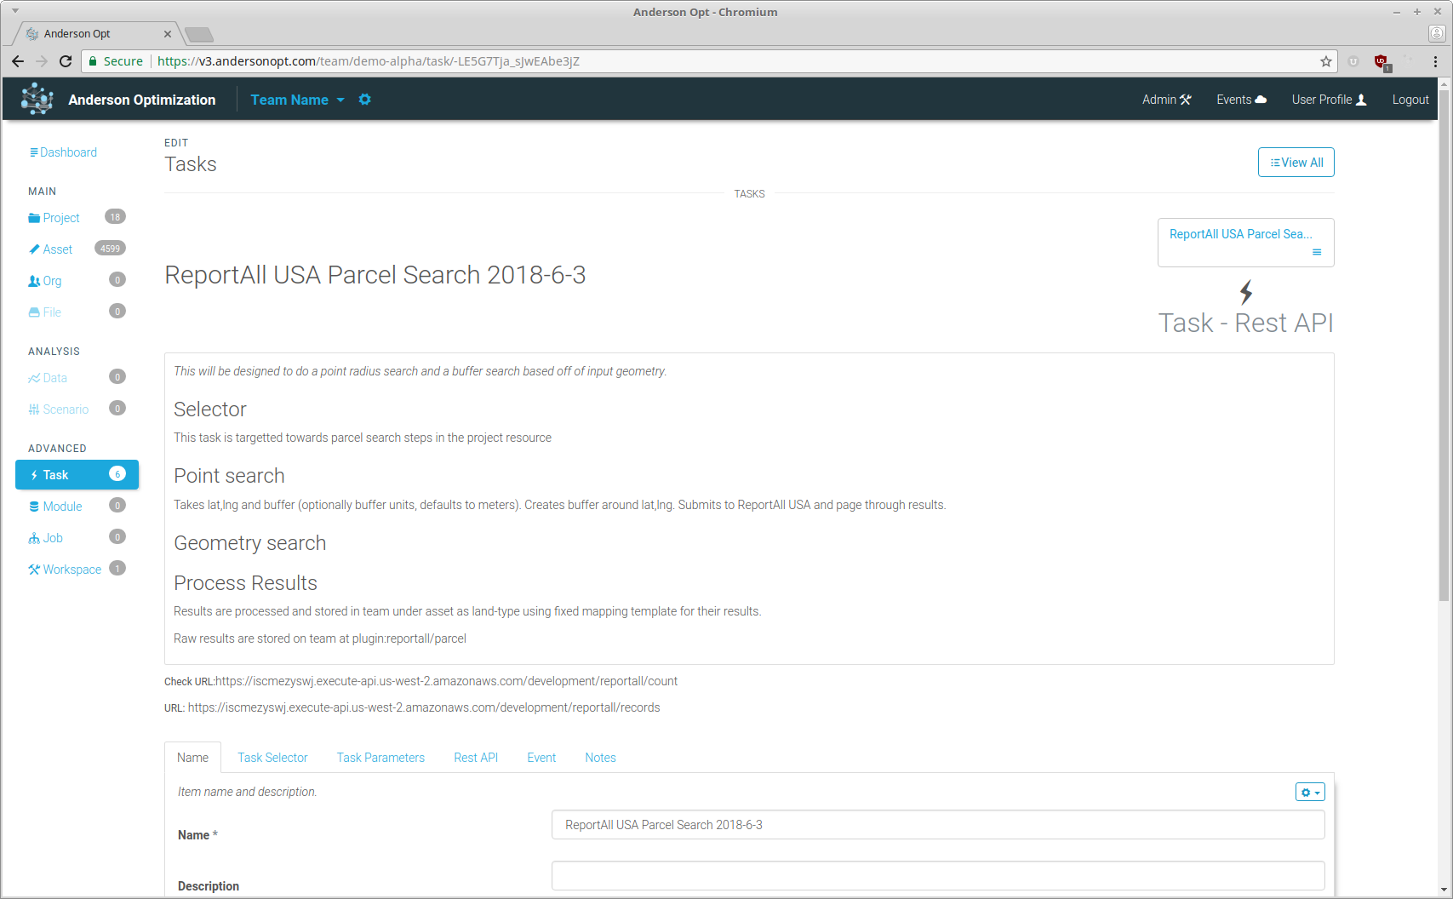Open the gear dropdown in Name panel
This screenshot has width=1453, height=899.
point(1310,793)
